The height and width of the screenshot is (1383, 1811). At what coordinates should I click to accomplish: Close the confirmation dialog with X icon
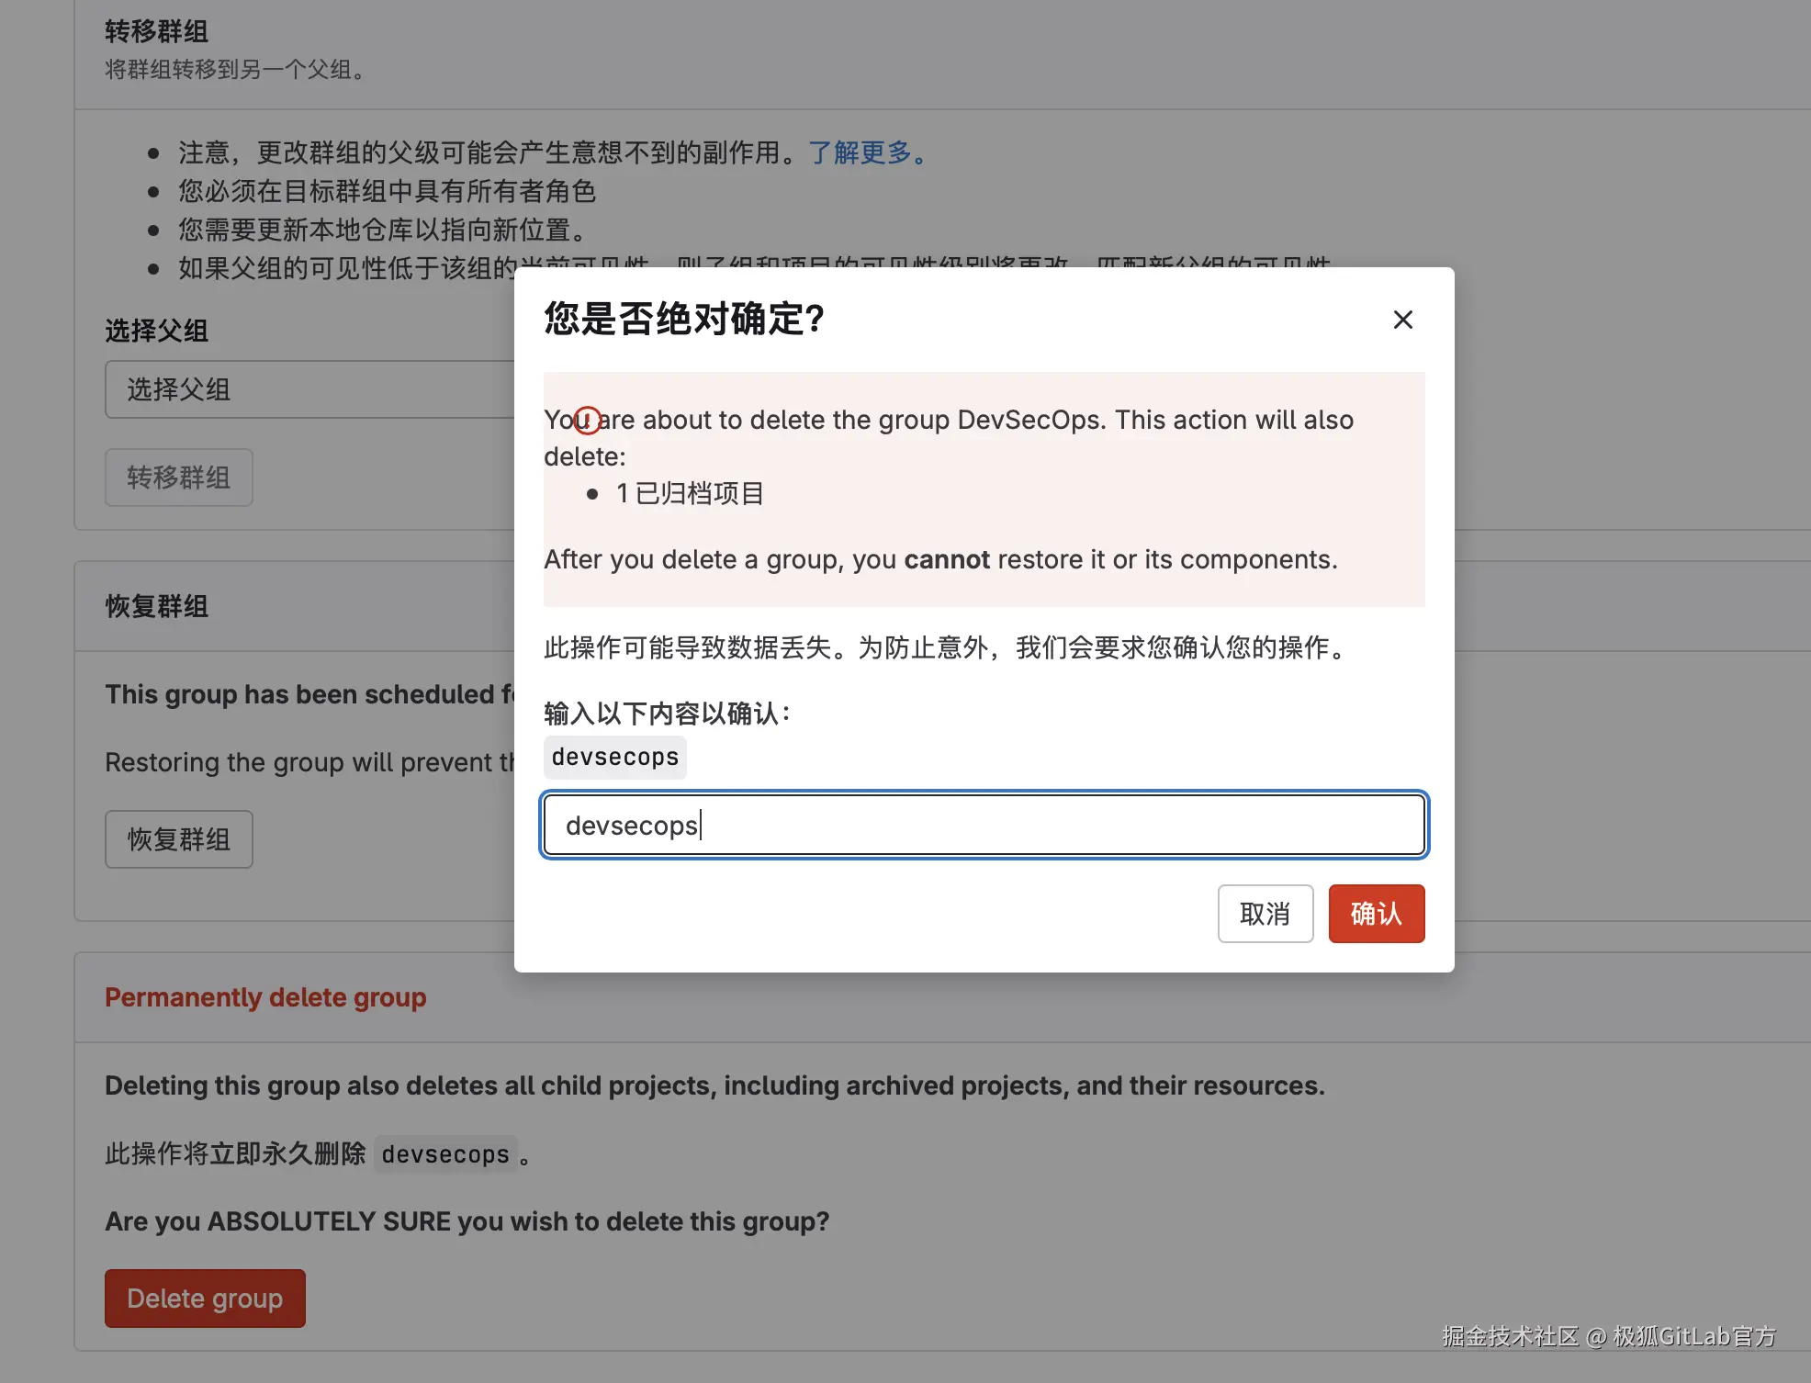tap(1402, 320)
